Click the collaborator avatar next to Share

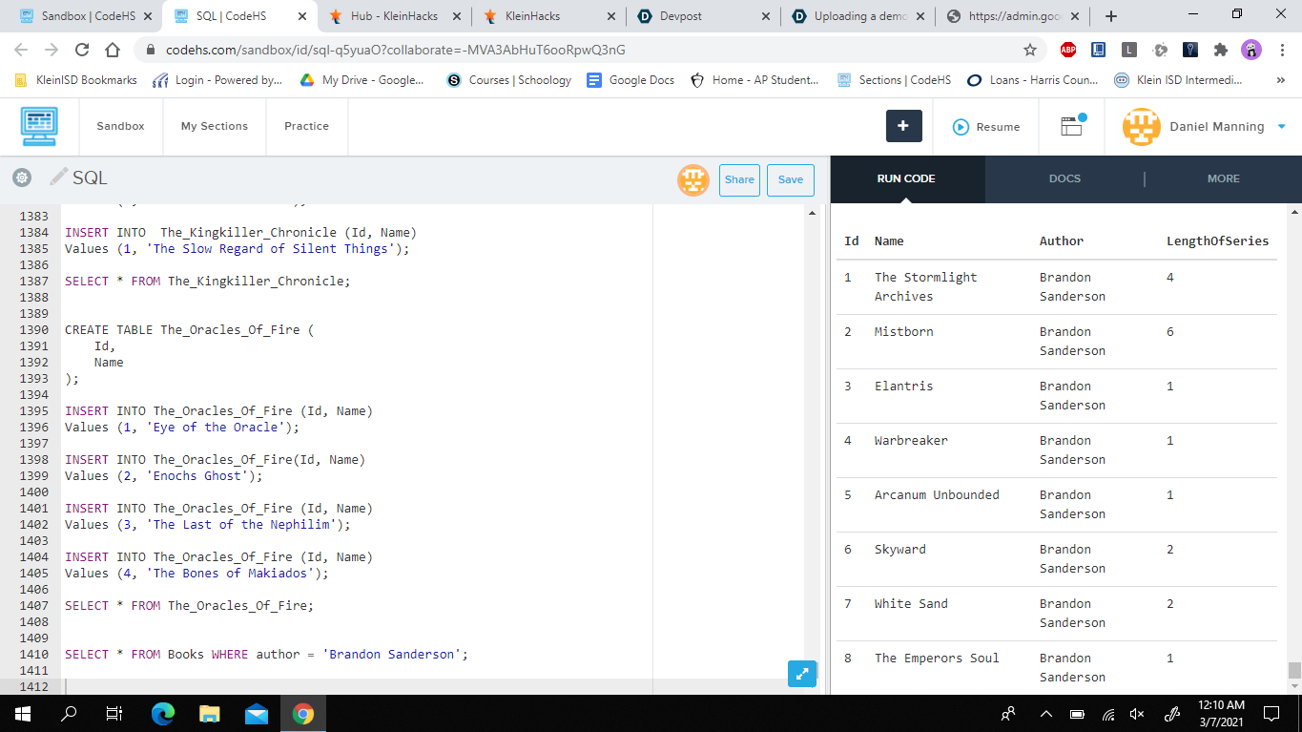click(x=693, y=179)
